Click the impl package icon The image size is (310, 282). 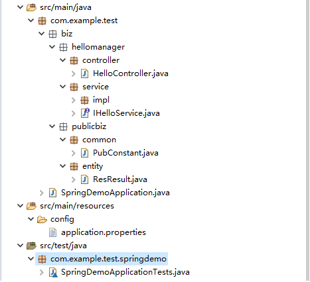point(84,100)
